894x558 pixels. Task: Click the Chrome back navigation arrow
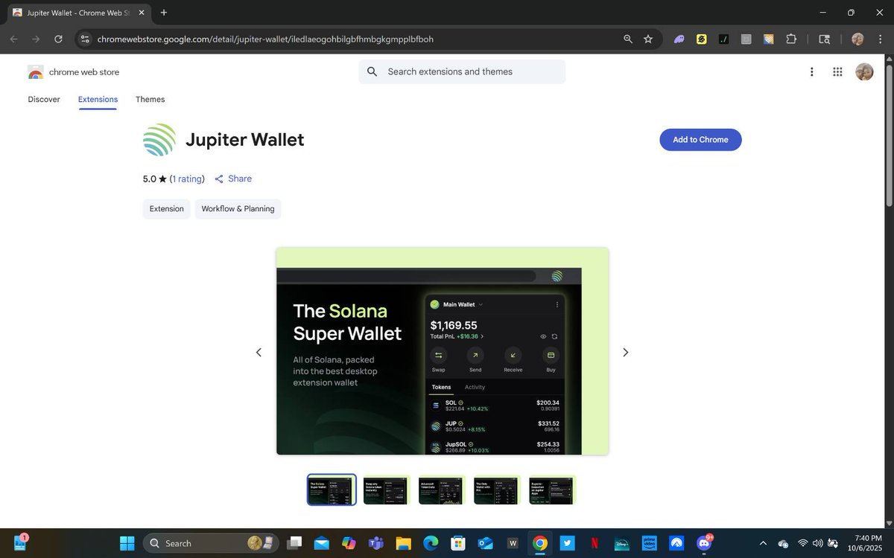tap(14, 39)
